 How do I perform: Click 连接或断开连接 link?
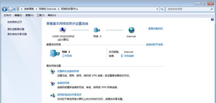(x=154, y=45)
